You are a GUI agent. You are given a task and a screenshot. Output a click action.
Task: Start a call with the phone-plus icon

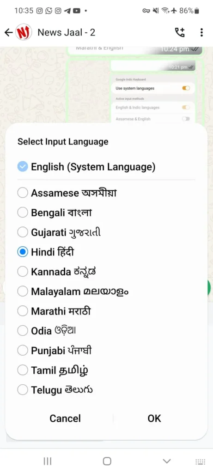180,32
